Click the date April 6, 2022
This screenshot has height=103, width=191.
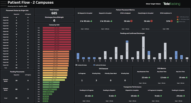(x=23, y=6)
